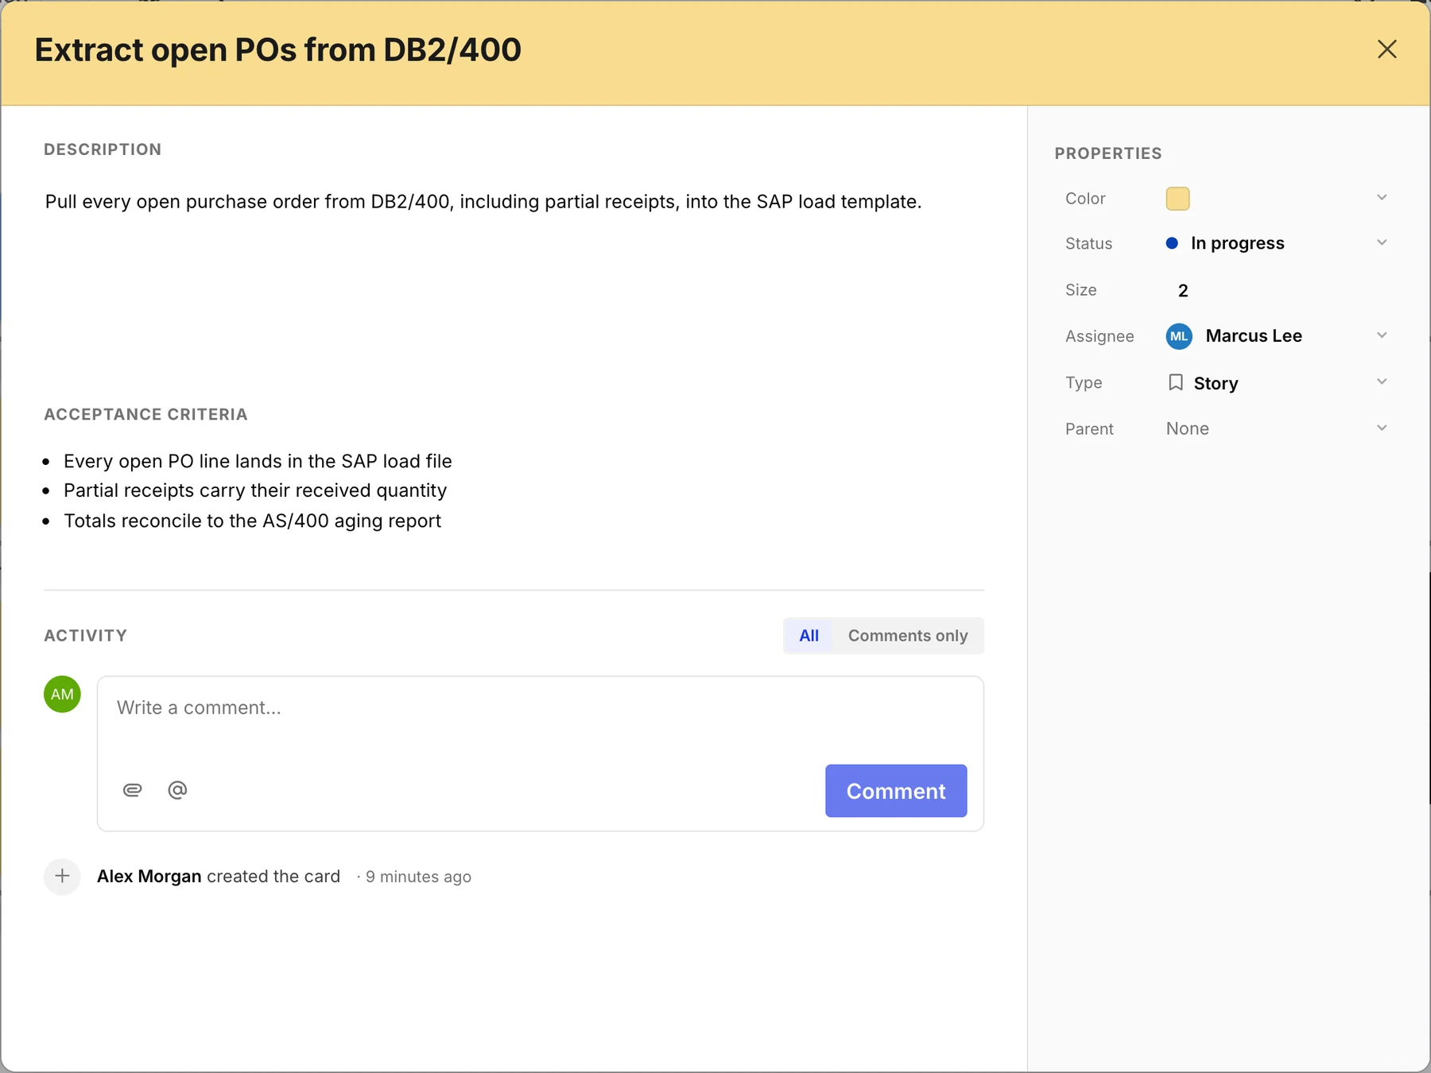Viewport: 1431px width, 1073px height.
Task: Click the AM user avatar
Action: click(x=62, y=694)
